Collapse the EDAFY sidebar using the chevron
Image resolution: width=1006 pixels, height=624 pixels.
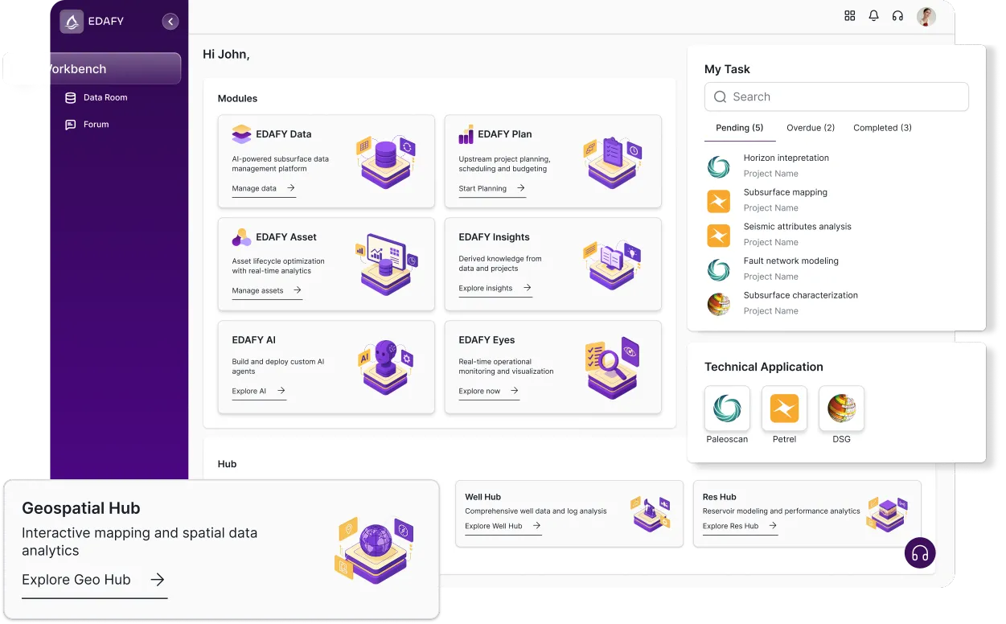(x=170, y=21)
